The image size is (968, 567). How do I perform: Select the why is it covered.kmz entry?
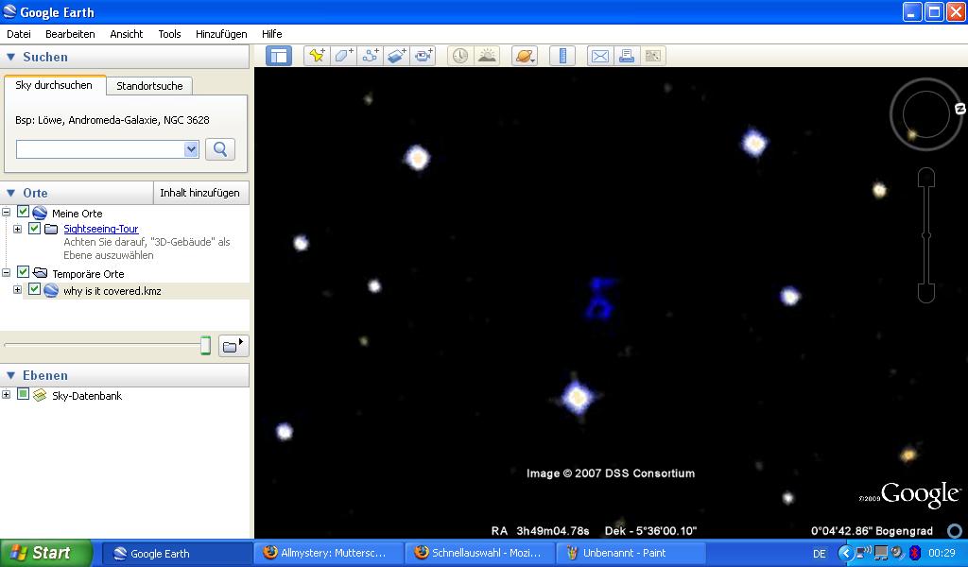click(x=112, y=291)
